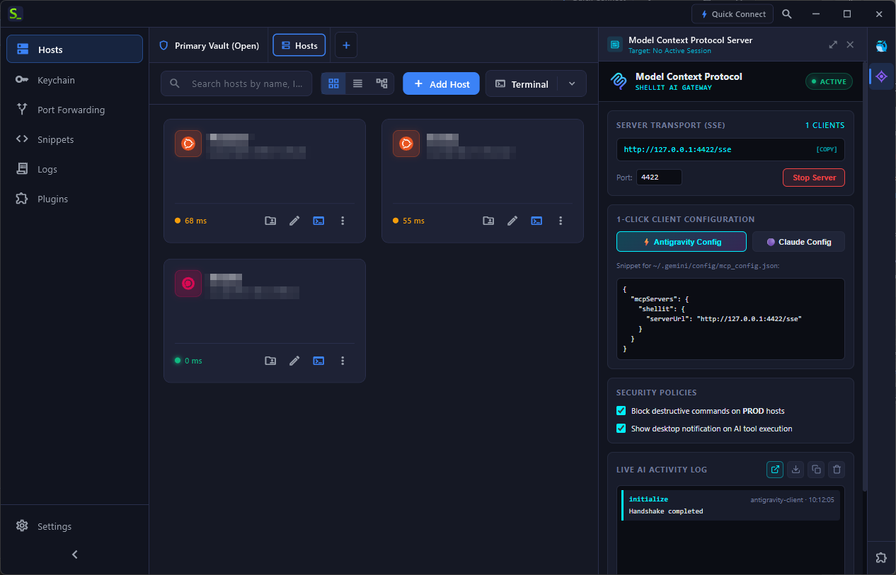
Task: Toggle Block destructive commands on PROD hosts
Action: click(621, 411)
